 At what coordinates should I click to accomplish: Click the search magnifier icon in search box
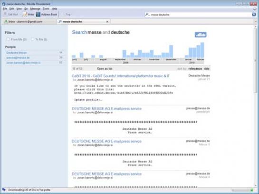coord(147,15)
